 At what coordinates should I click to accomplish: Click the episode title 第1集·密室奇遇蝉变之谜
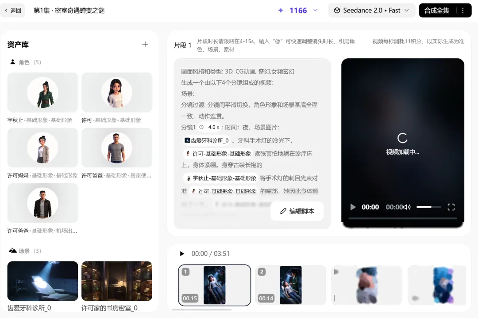click(69, 10)
